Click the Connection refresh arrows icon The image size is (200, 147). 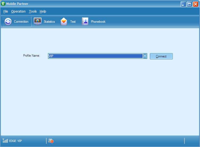pyautogui.click(x=8, y=21)
